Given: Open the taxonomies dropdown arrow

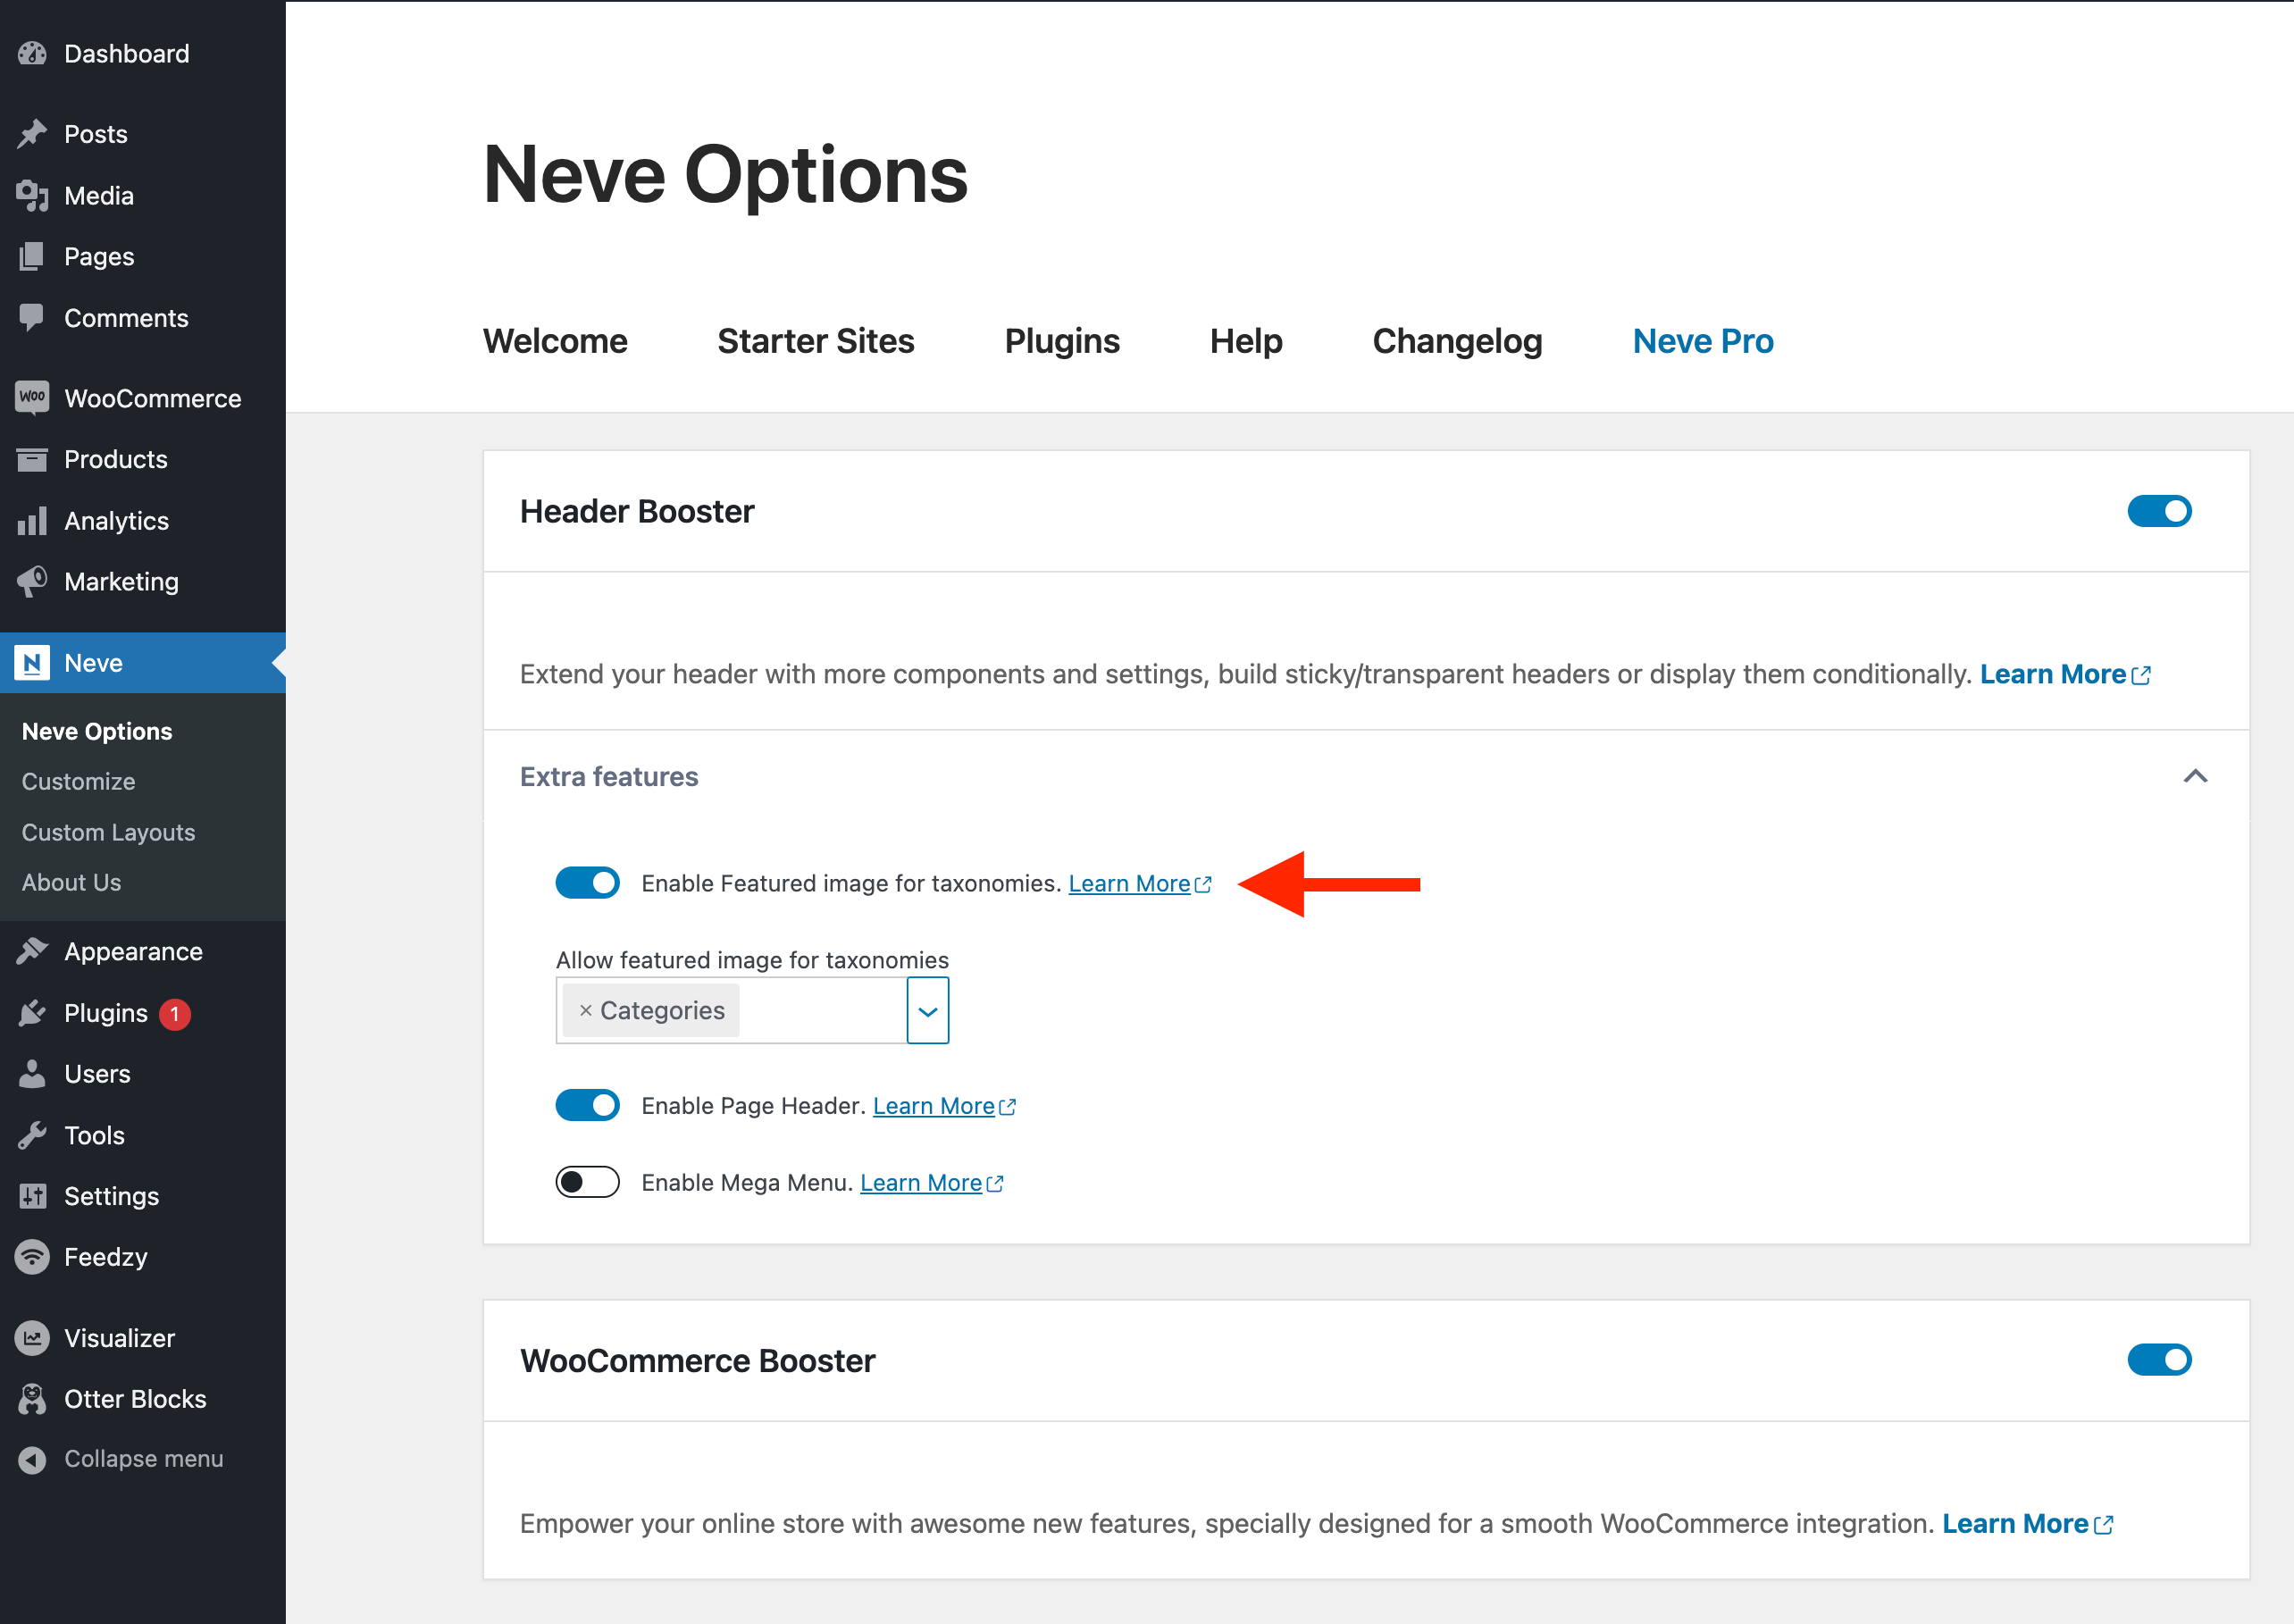Looking at the screenshot, I should point(927,1011).
